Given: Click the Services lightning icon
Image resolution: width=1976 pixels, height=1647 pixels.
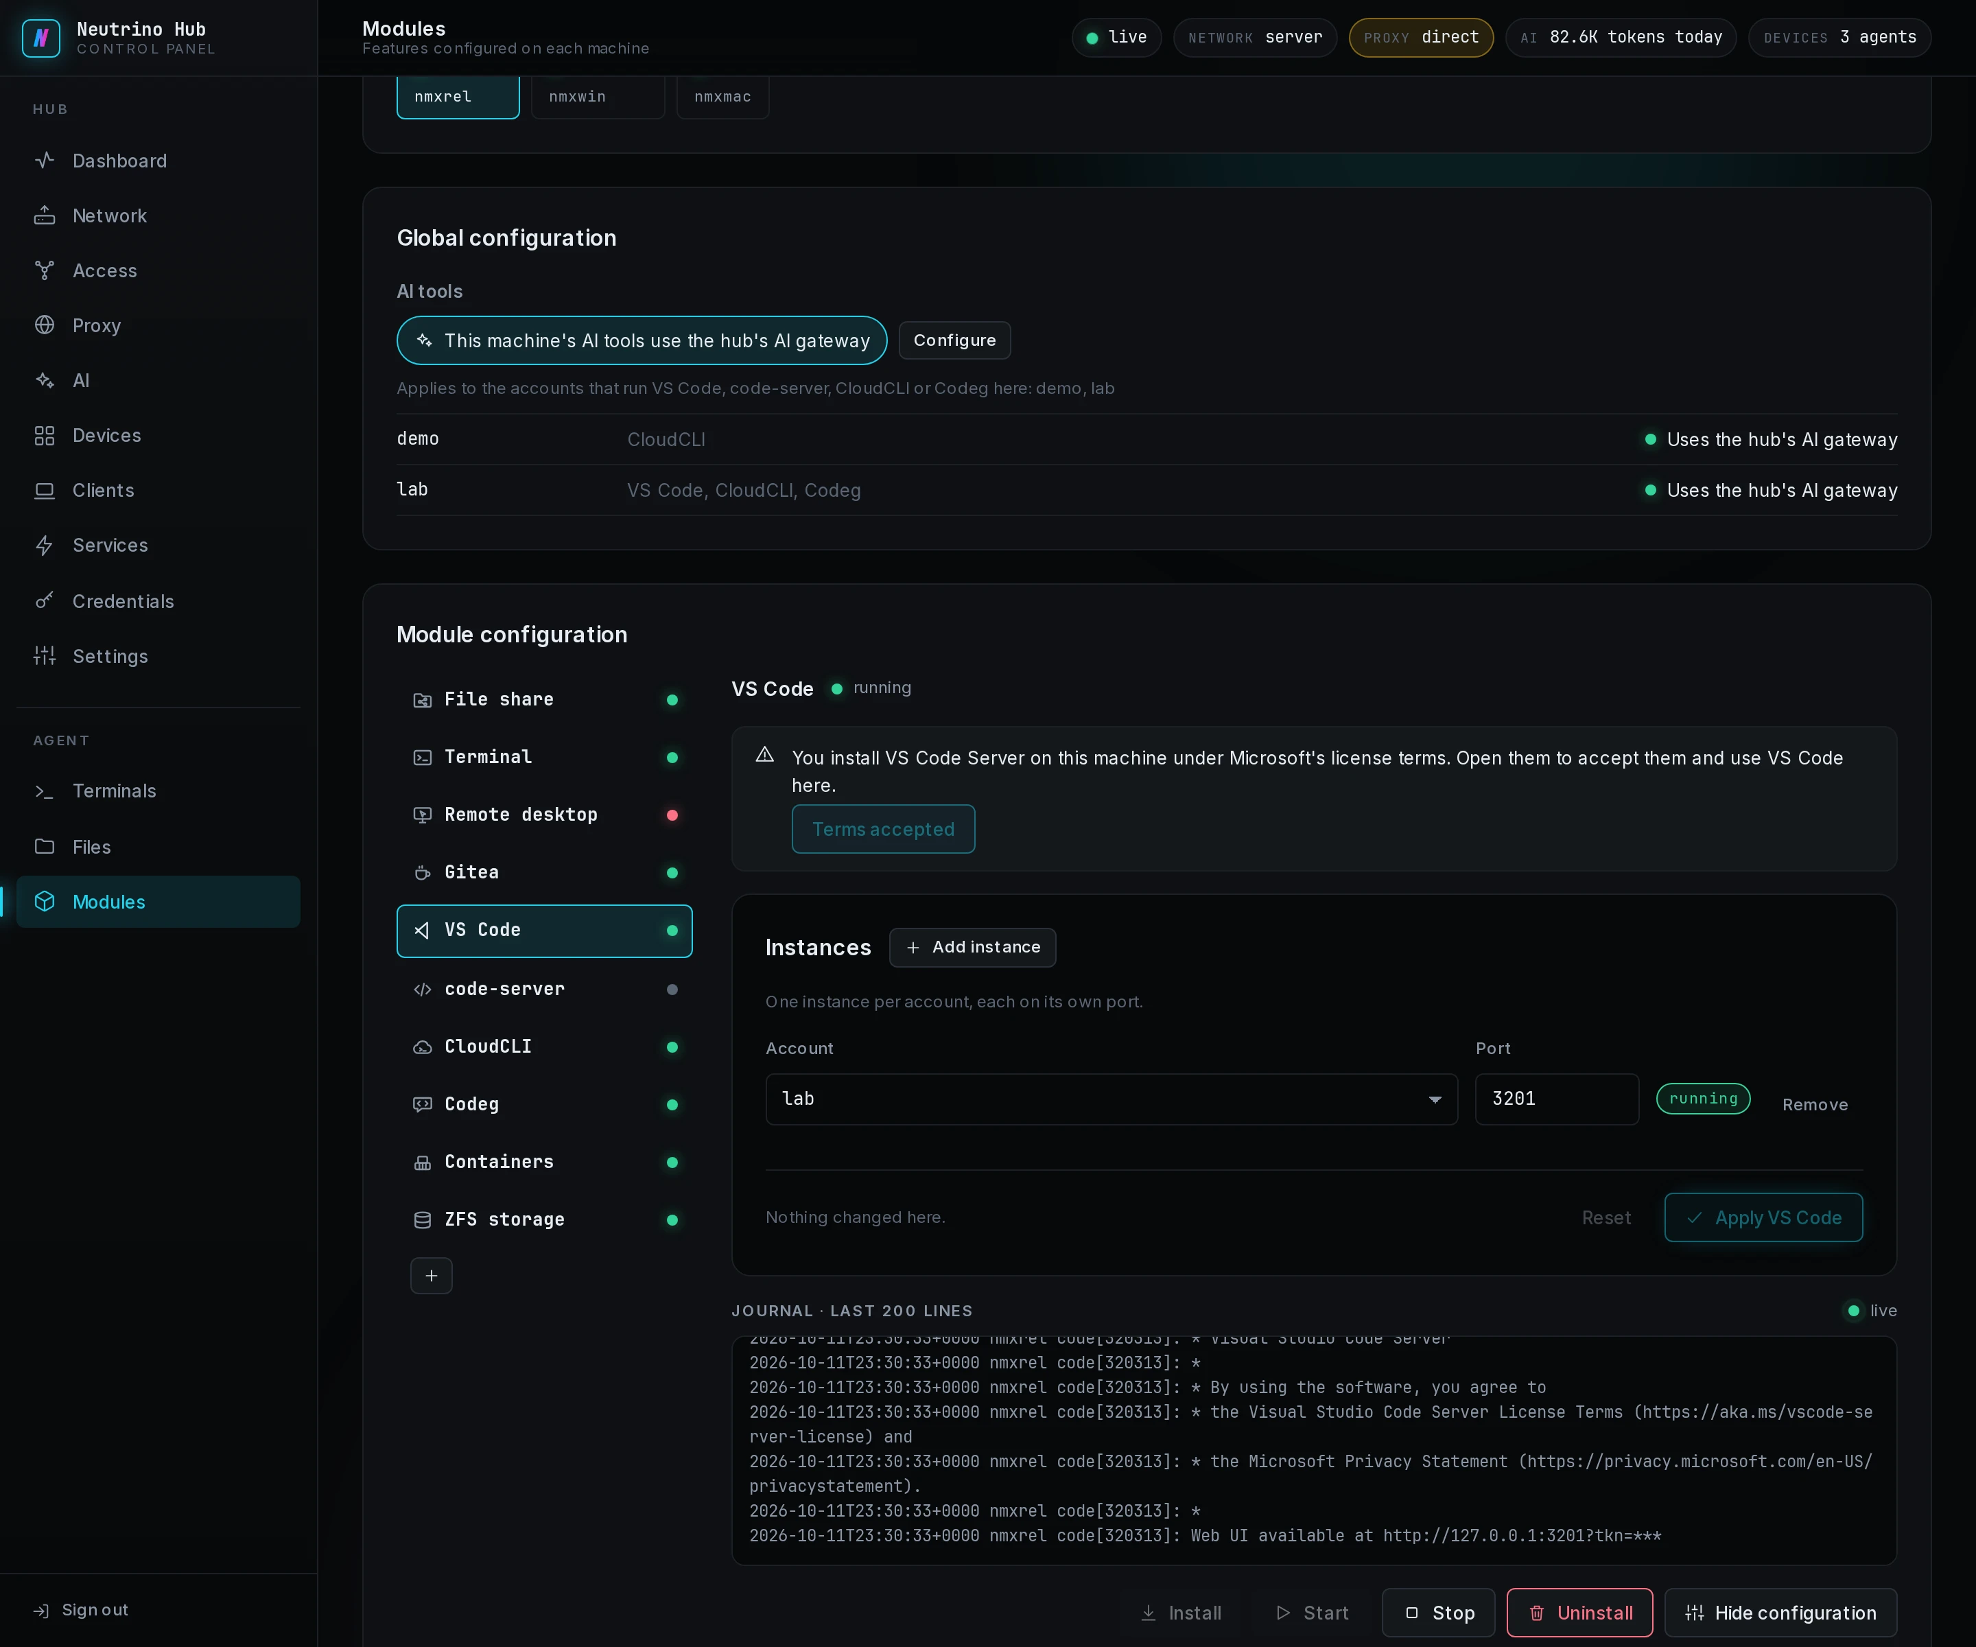Looking at the screenshot, I should [44, 545].
